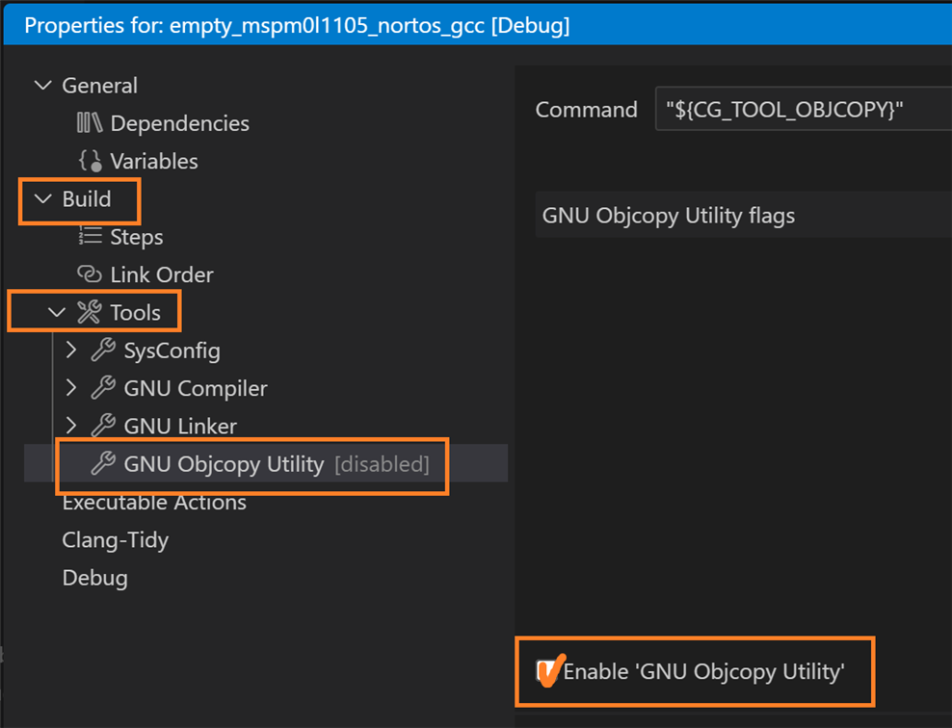Open the Executable Actions page

coord(154,503)
